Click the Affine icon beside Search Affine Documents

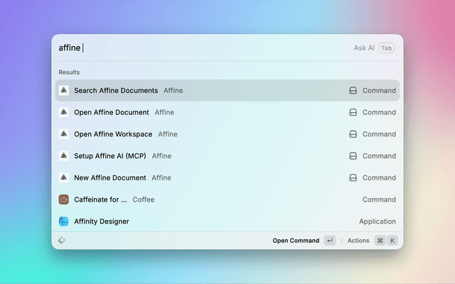point(63,91)
